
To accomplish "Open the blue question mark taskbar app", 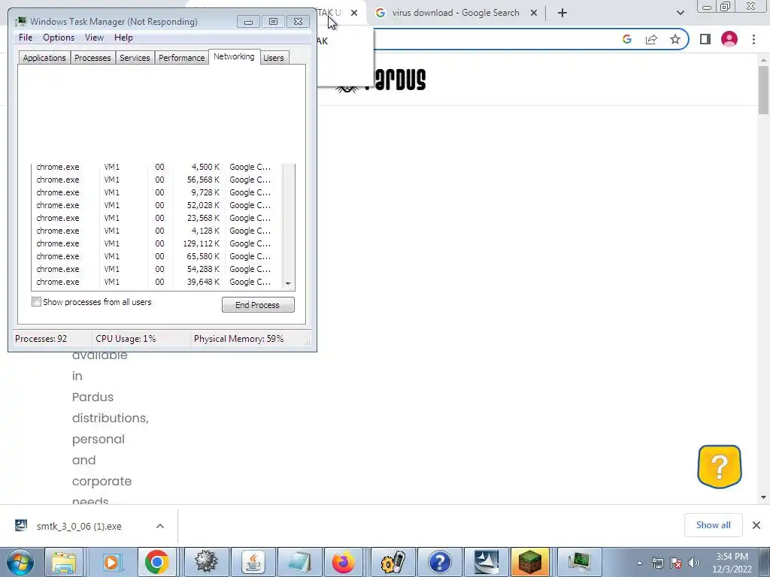I will (439, 562).
